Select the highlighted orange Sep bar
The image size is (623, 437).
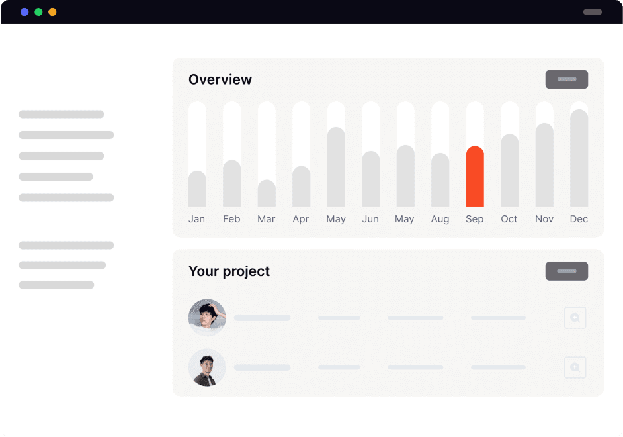tap(474, 175)
